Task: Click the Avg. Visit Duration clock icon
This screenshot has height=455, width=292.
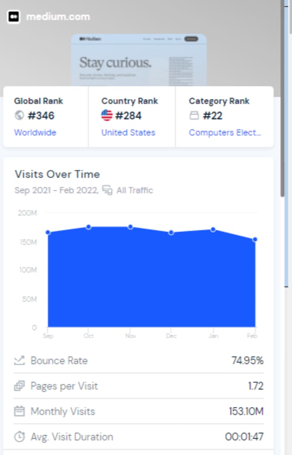Action: [19, 437]
